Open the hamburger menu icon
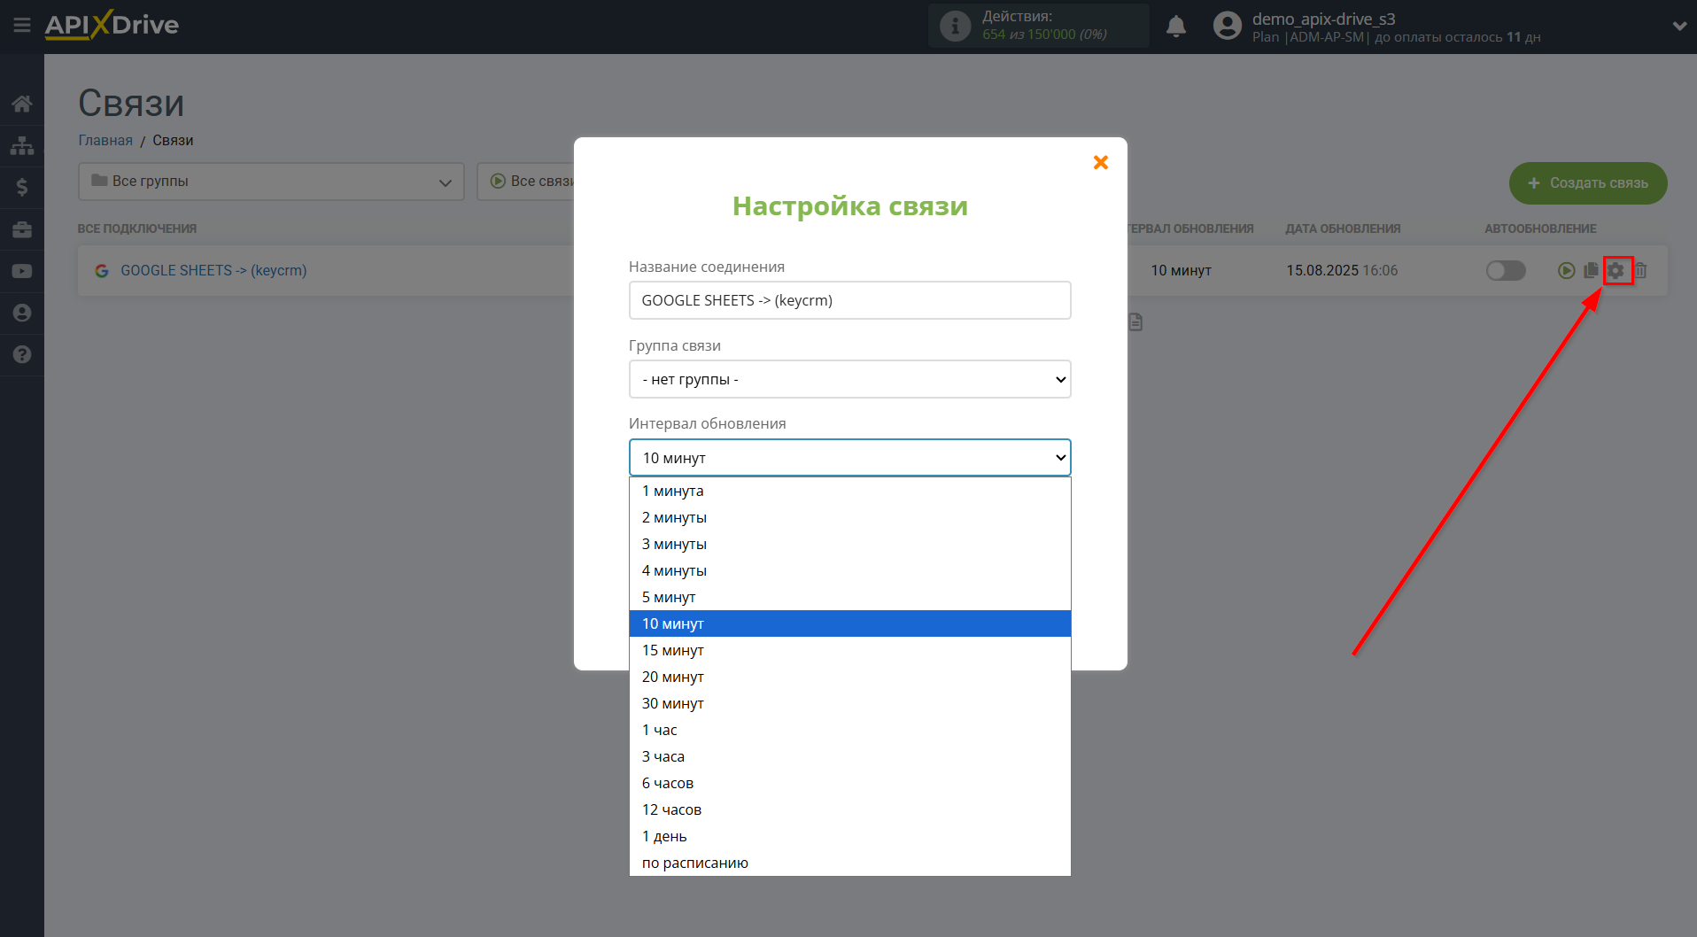The width and height of the screenshot is (1697, 937). 22,25
